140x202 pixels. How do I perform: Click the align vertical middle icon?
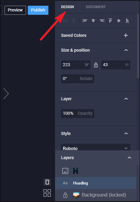(x=119, y=21)
